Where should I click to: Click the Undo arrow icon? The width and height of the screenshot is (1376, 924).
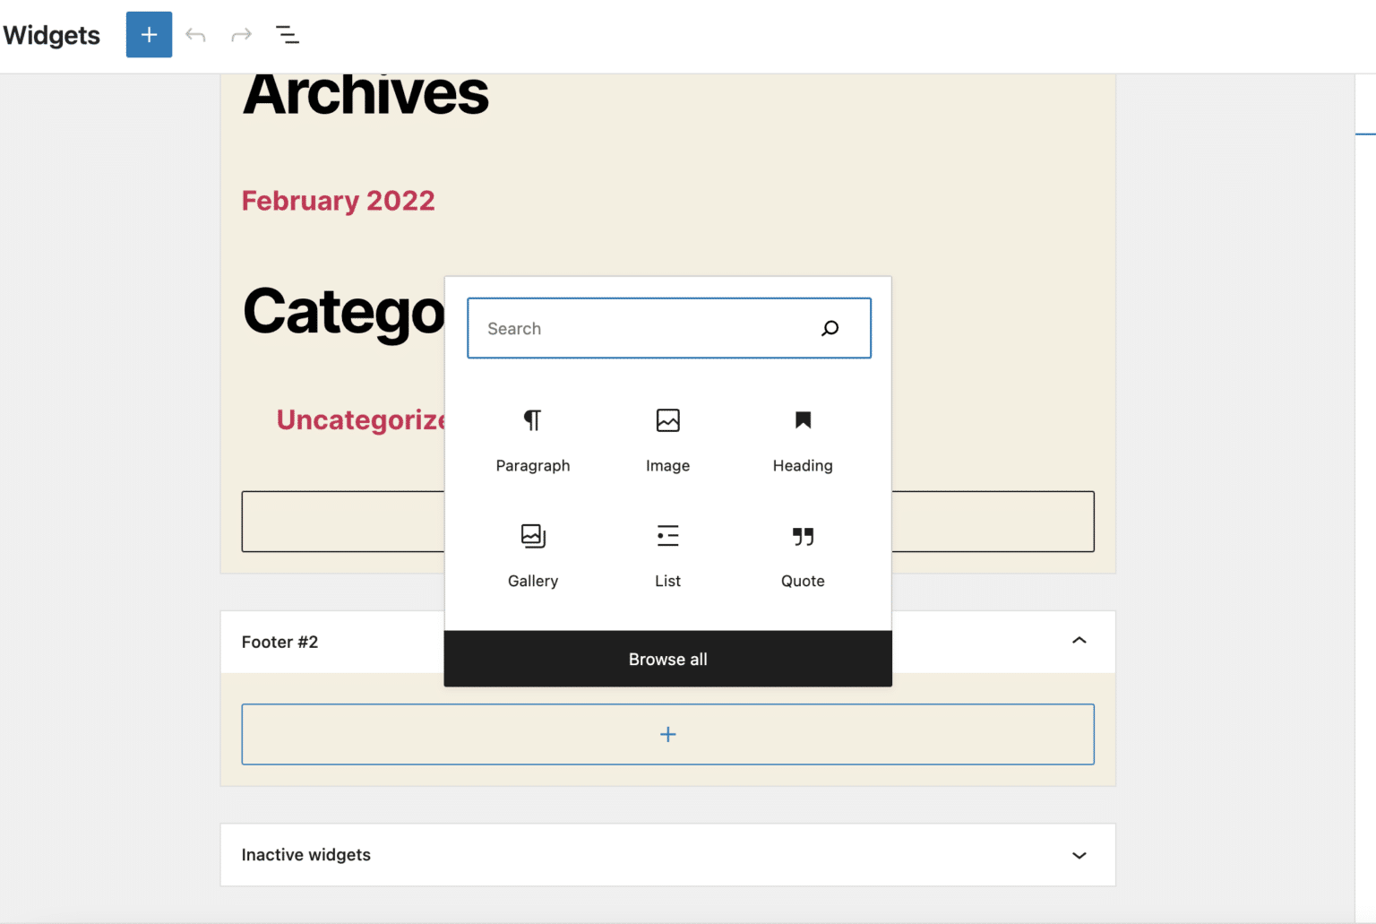click(195, 34)
